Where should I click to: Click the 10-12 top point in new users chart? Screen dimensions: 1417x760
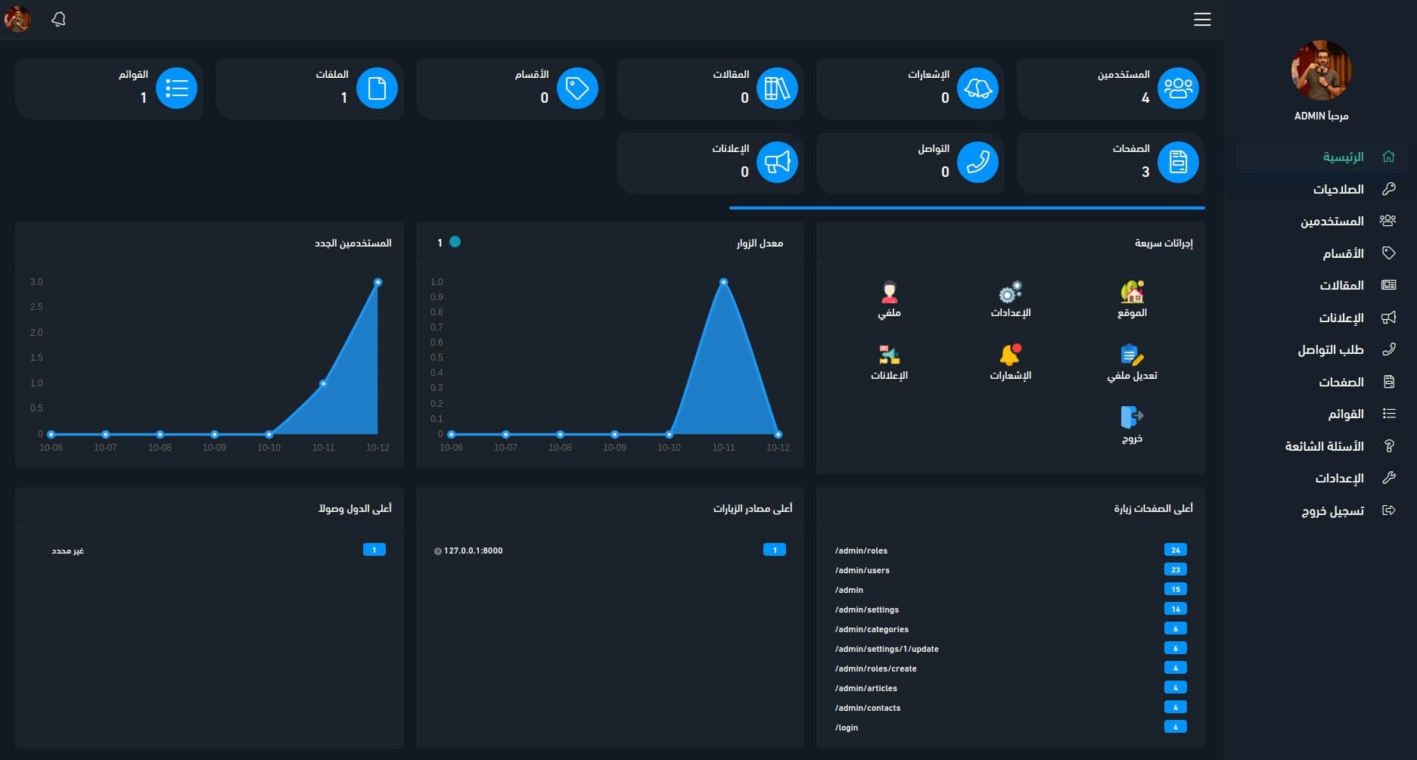pos(378,282)
